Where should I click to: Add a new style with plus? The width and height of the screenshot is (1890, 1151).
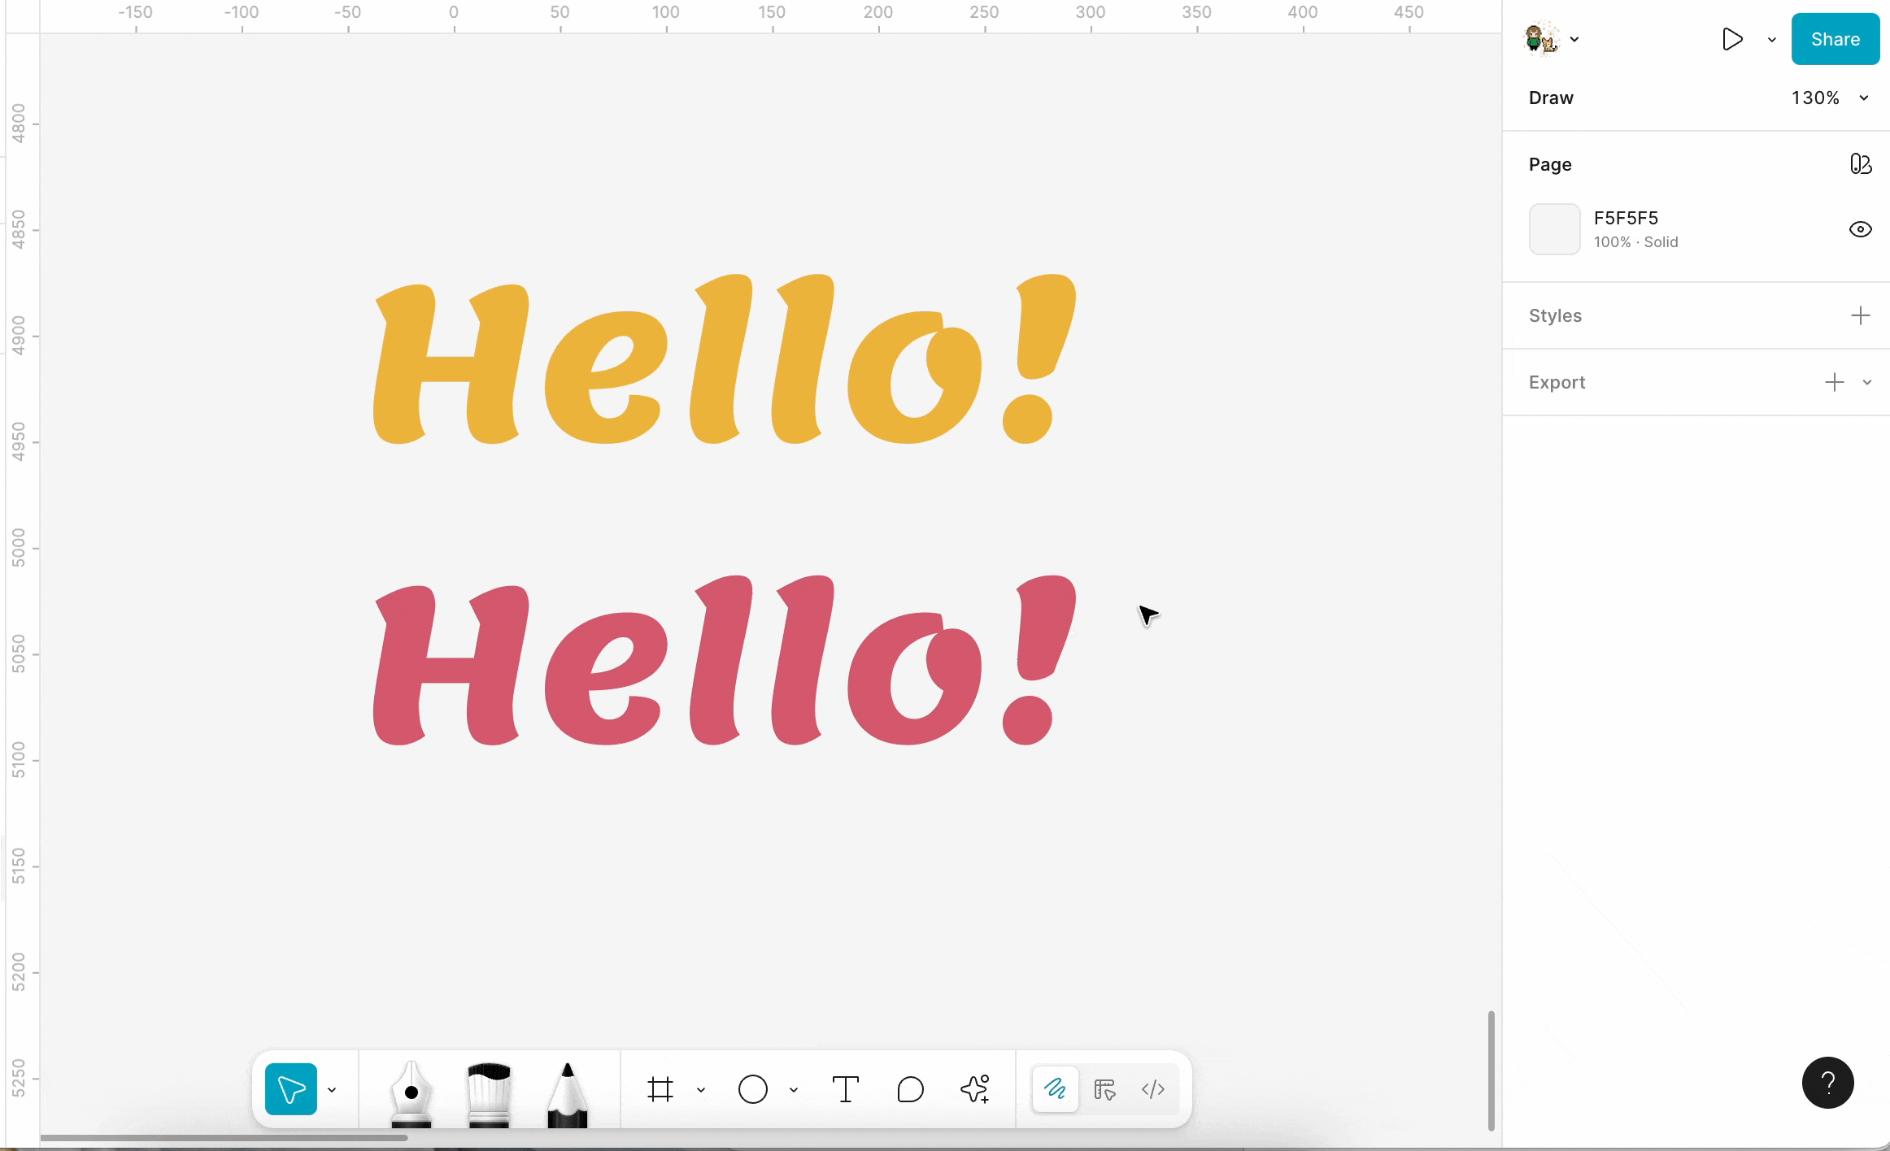tap(1861, 315)
